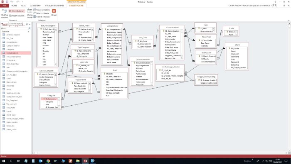Select Nascondi tabella in the ribbon
This screenshot has width=291, height=164.
click(42, 10)
